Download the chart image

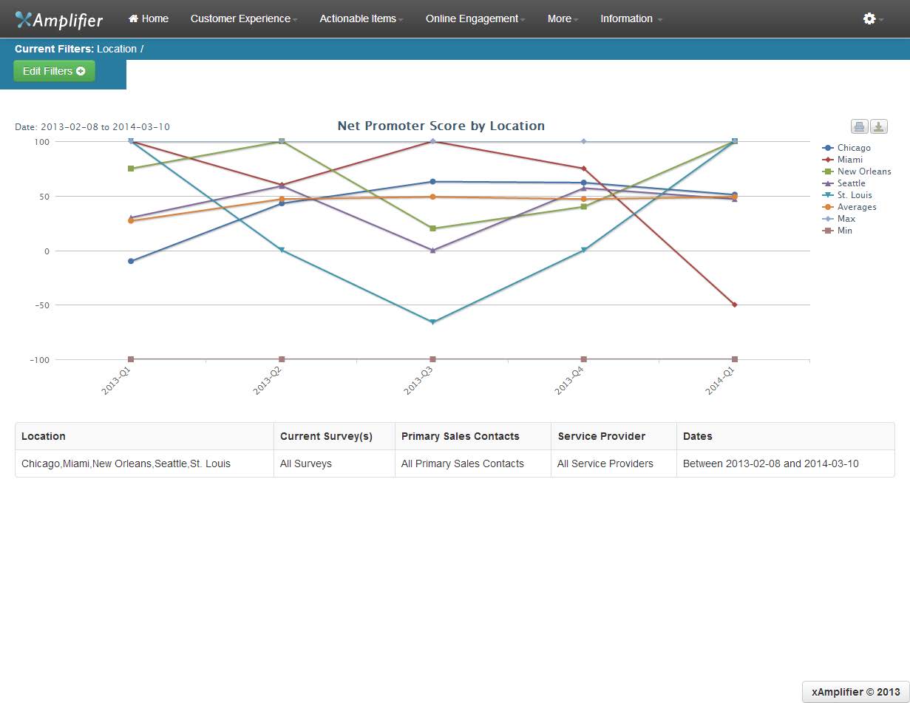(x=878, y=126)
